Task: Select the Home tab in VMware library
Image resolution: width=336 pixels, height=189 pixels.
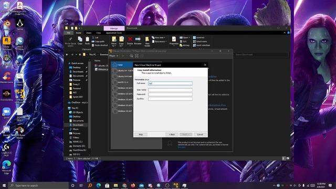Action: coord(122,65)
